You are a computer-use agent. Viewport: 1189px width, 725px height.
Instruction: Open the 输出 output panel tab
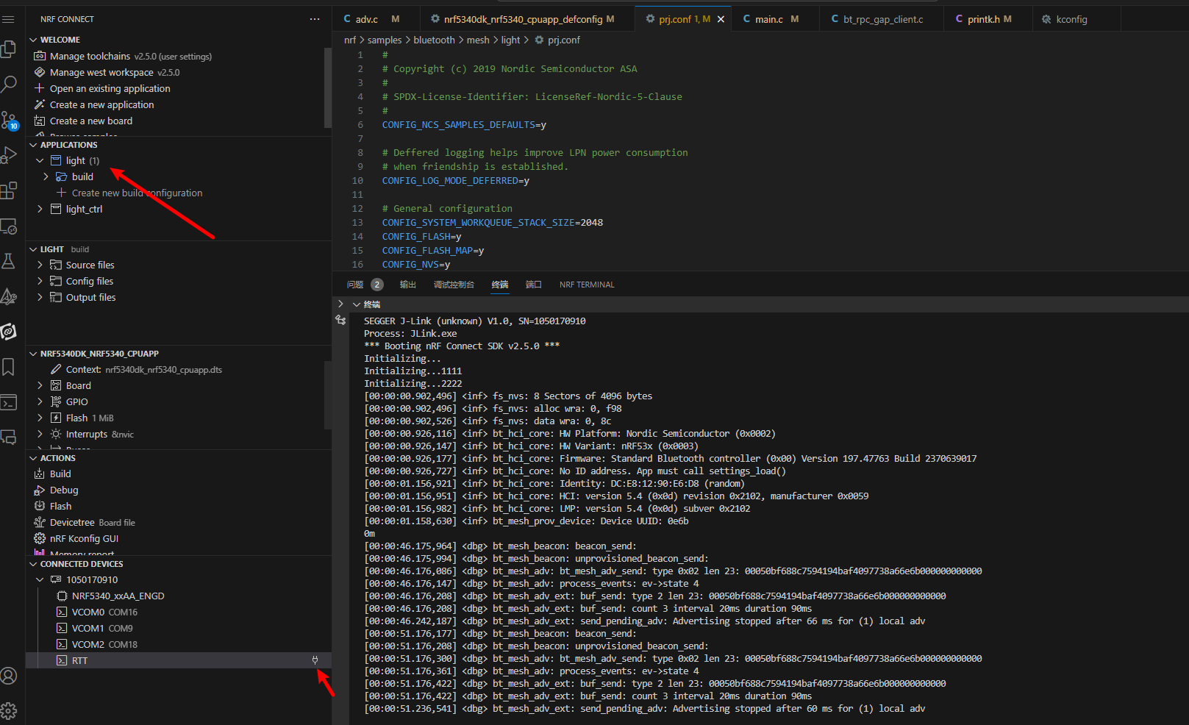[407, 285]
